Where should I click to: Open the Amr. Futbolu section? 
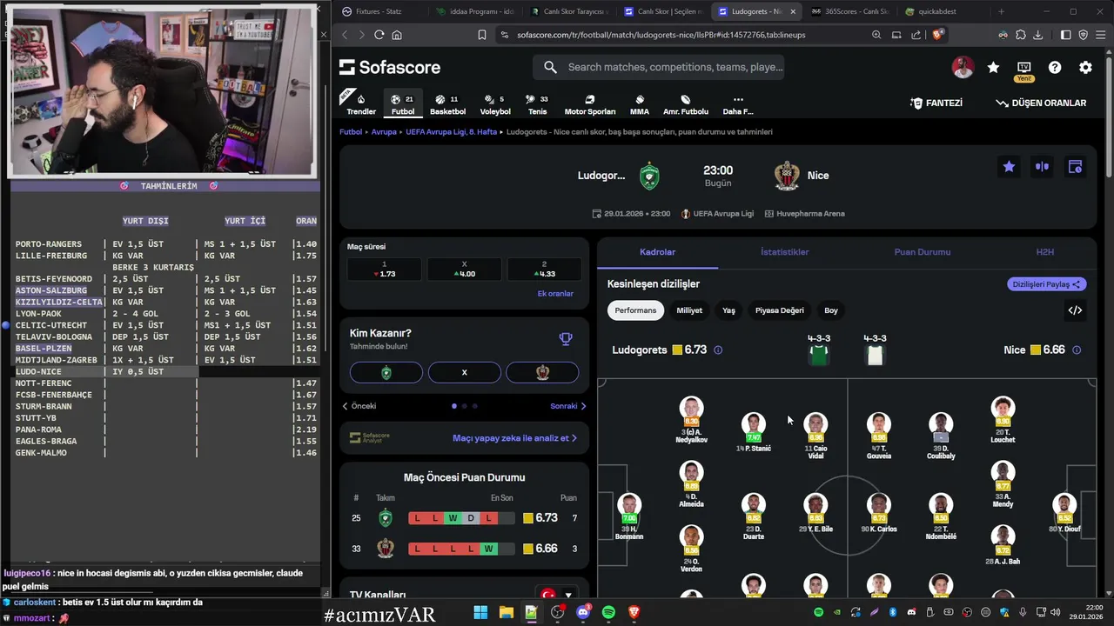[x=686, y=104]
